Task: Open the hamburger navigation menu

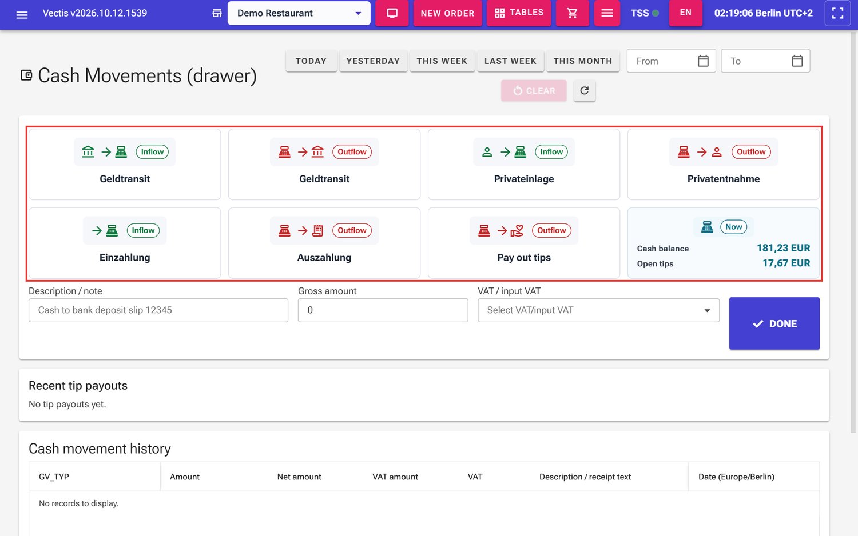Action: [x=22, y=14]
